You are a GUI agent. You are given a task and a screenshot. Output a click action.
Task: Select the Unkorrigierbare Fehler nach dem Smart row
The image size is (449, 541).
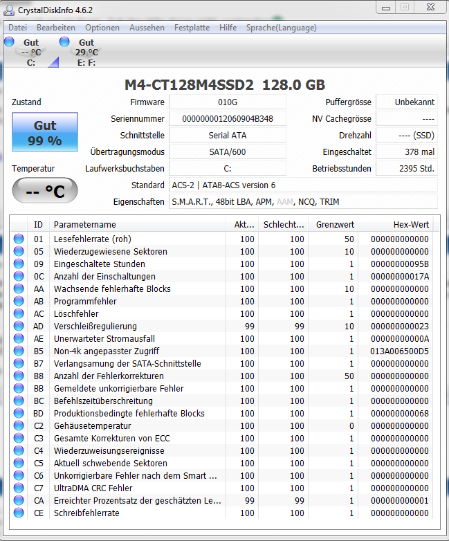point(221,475)
